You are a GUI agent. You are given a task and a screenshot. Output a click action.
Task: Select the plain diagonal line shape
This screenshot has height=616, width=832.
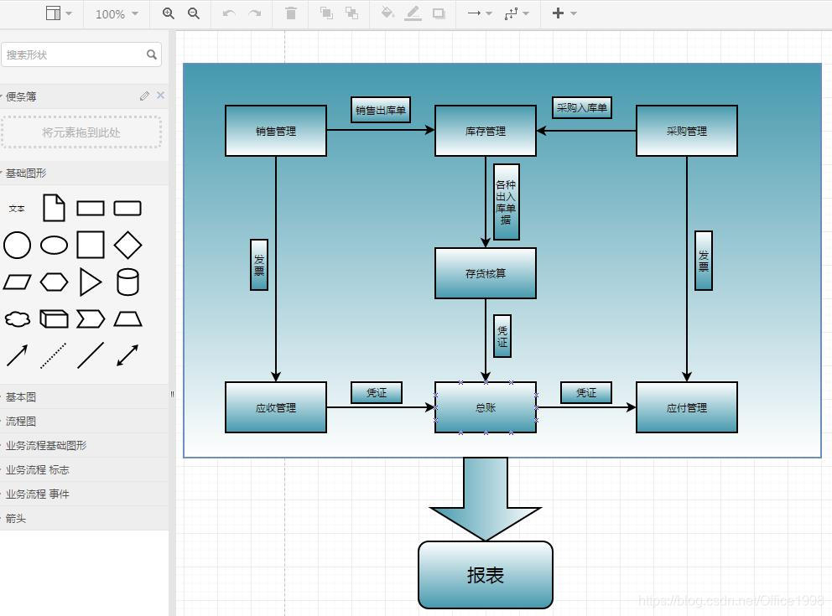91,355
